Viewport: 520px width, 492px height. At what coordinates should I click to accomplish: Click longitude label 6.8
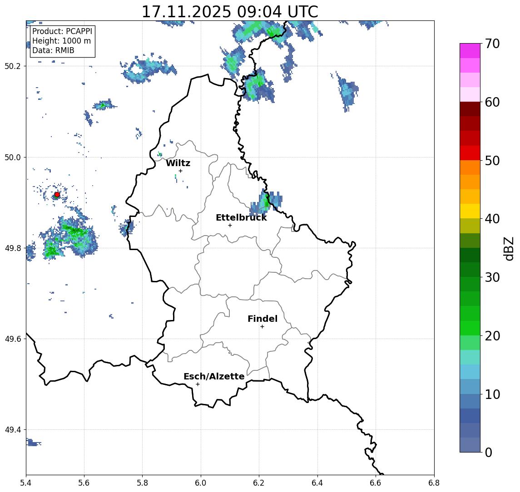pyautogui.click(x=434, y=483)
